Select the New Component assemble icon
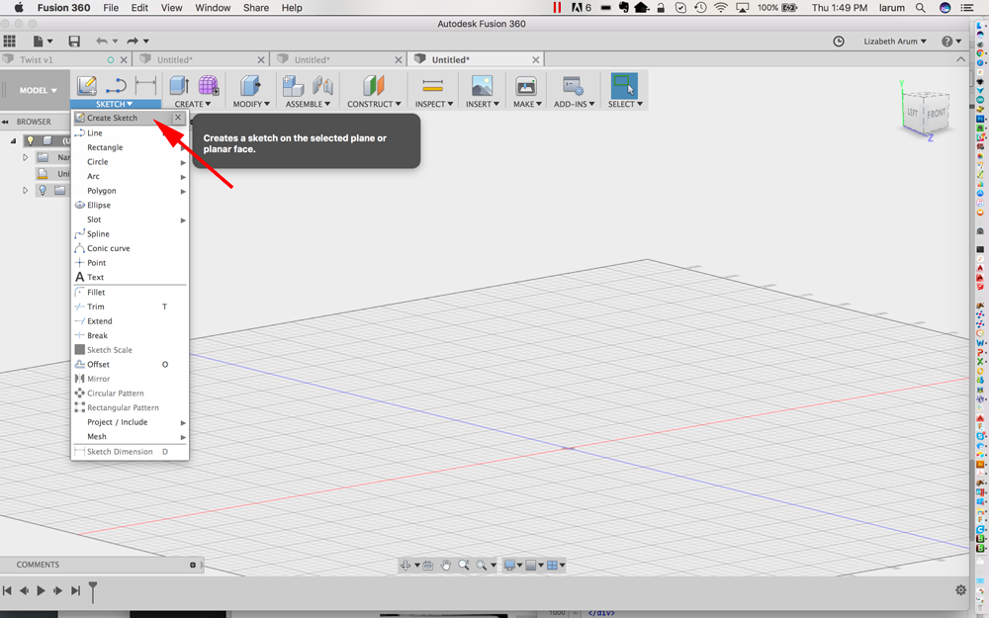989x618 pixels. 294,86
